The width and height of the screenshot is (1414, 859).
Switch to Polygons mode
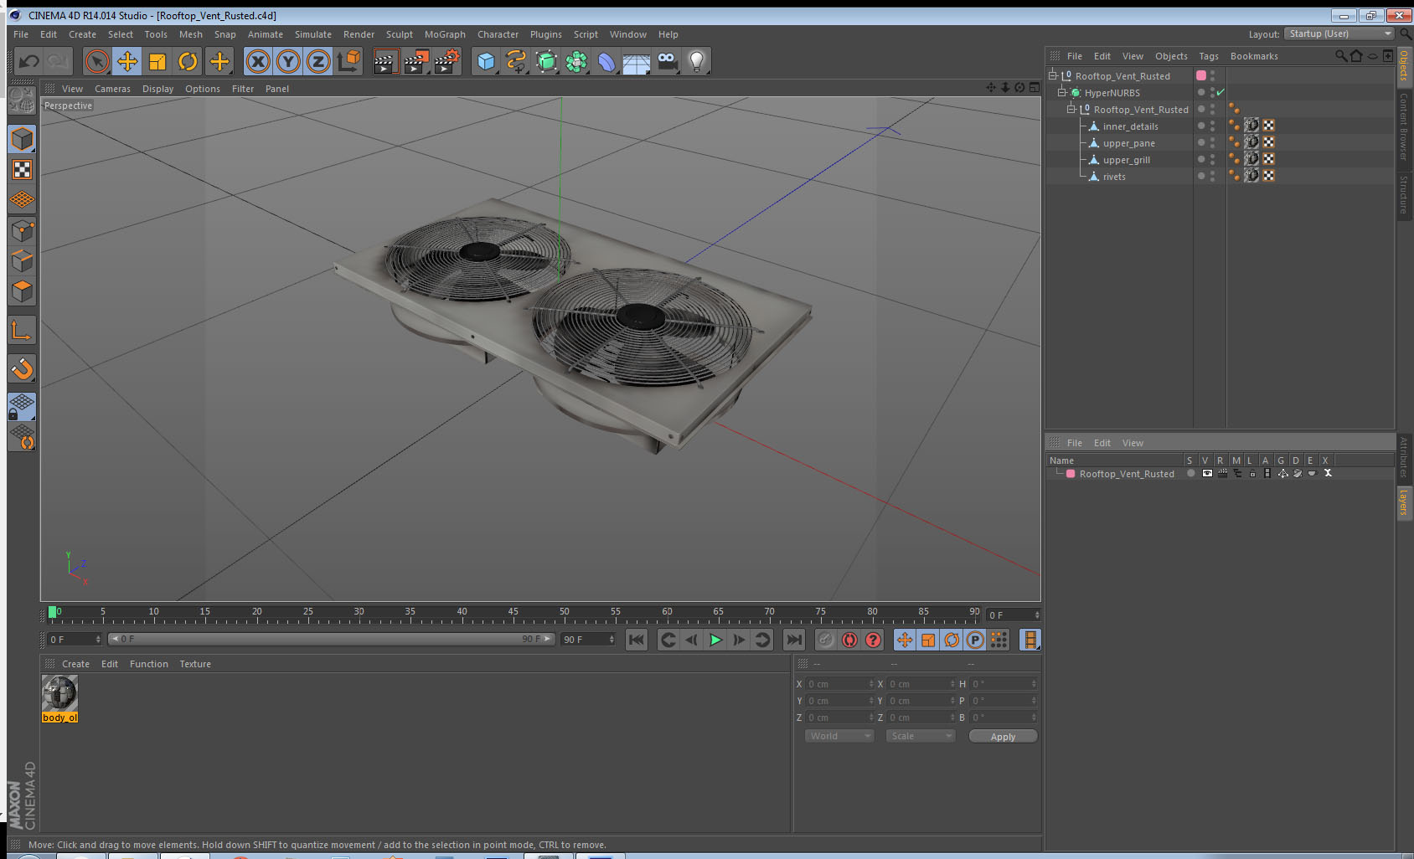coord(22,291)
